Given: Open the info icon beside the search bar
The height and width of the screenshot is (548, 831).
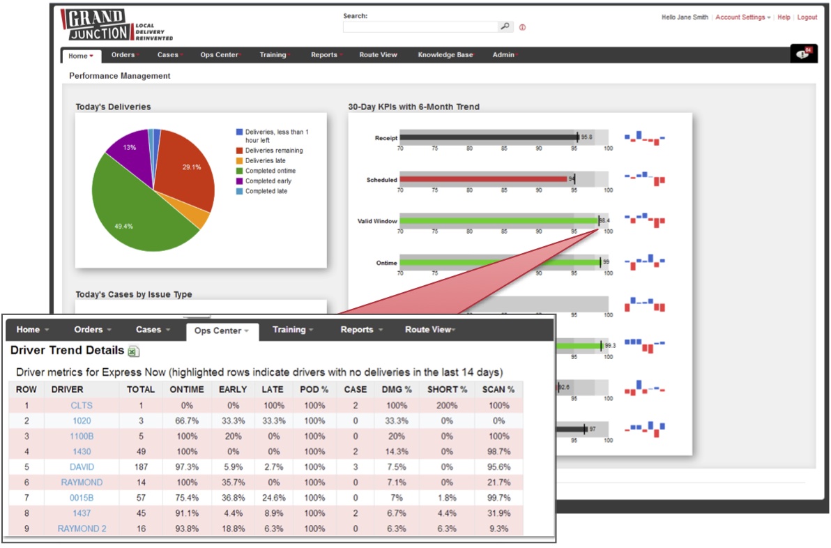Looking at the screenshot, I should [x=521, y=26].
